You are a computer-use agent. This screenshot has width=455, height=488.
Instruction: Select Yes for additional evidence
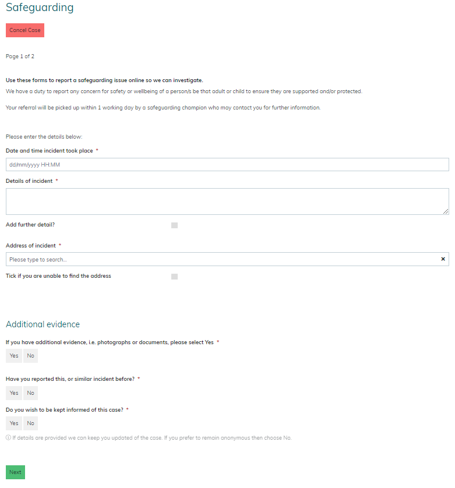[14, 356]
